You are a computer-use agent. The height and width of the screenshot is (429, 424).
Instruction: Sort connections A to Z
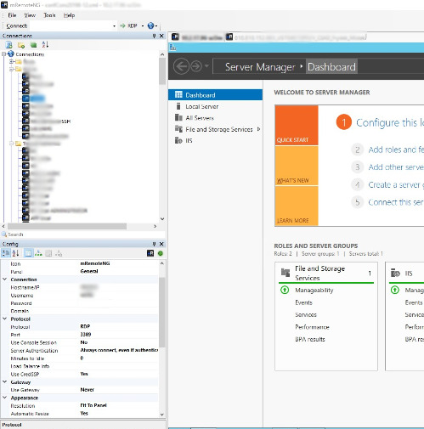[x=45, y=44]
